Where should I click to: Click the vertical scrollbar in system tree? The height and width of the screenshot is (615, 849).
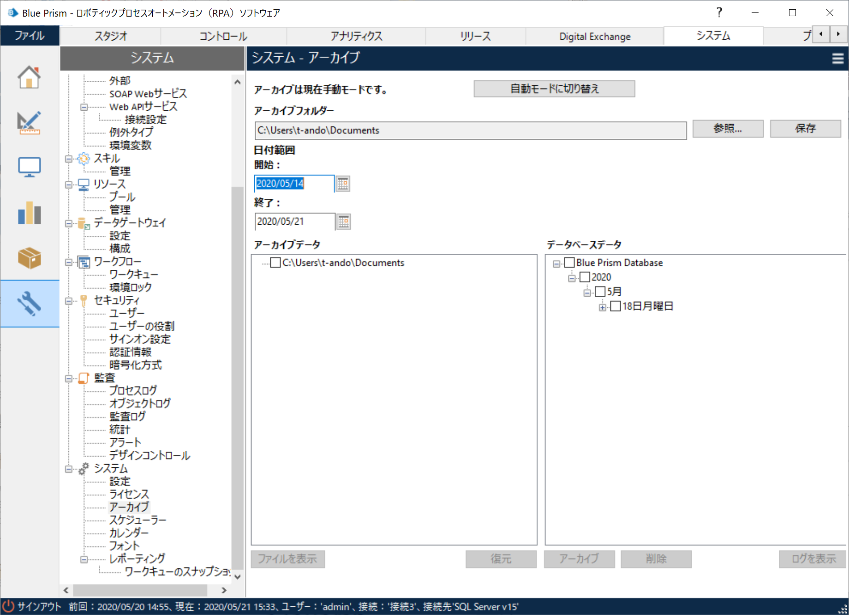[237, 377]
